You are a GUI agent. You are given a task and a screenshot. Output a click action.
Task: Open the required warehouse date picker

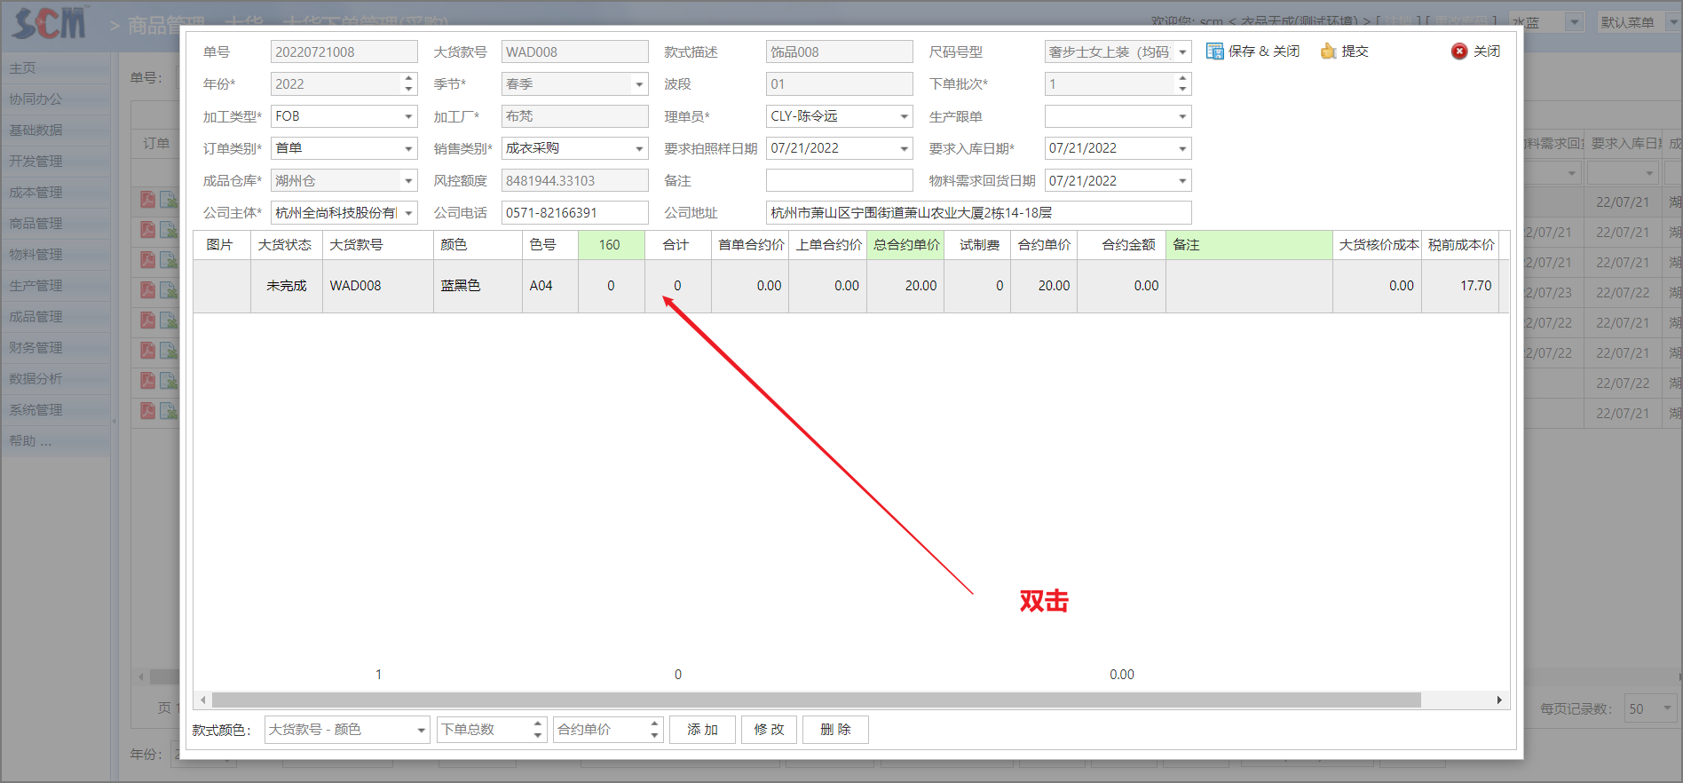(x=1182, y=149)
